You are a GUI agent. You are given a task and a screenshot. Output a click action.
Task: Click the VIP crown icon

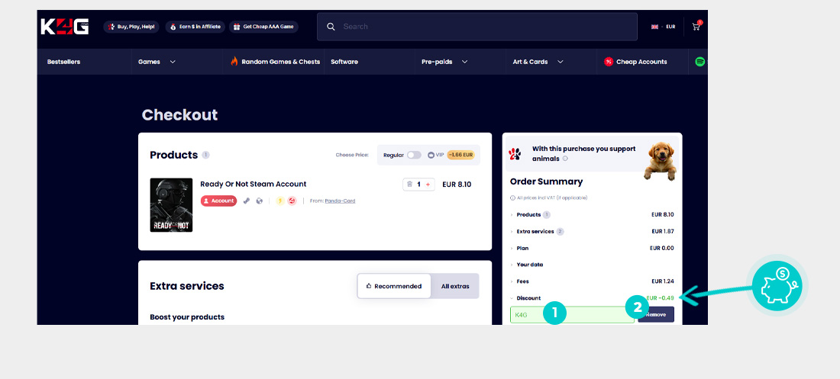pyautogui.click(x=431, y=155)
